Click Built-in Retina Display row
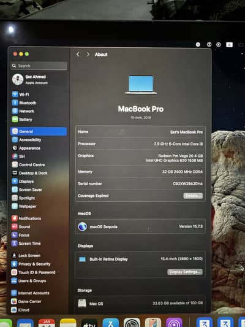The width and height of the screenshot is (245, 327). coord(140,259)
